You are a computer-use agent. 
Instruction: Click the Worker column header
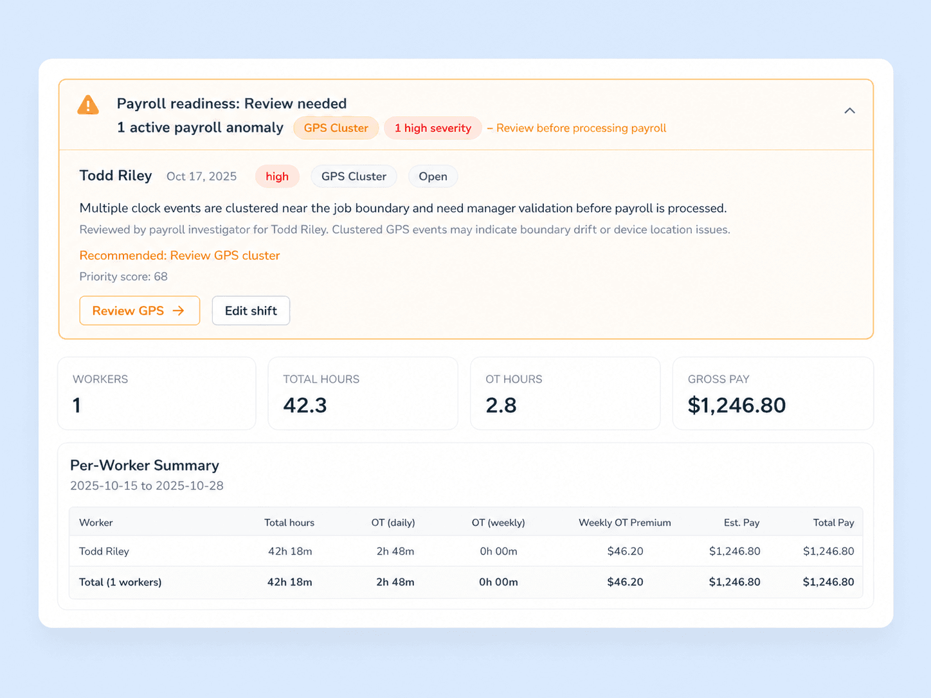click(x=96, y=523)
